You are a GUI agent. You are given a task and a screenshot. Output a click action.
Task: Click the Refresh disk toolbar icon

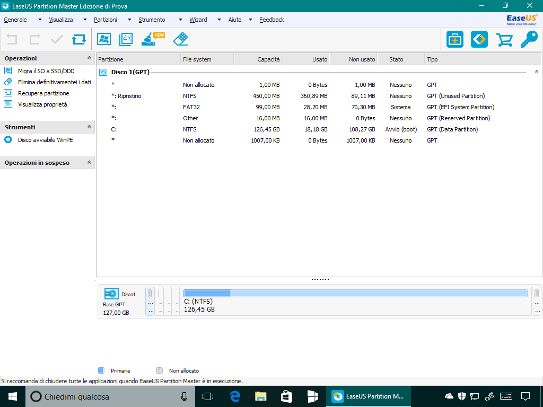point(79,39)
